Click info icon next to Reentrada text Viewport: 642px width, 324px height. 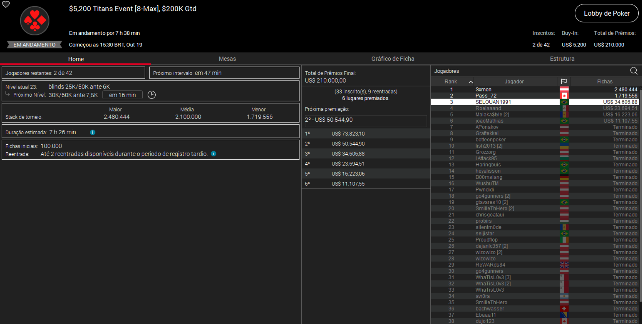tap(214, 154)
